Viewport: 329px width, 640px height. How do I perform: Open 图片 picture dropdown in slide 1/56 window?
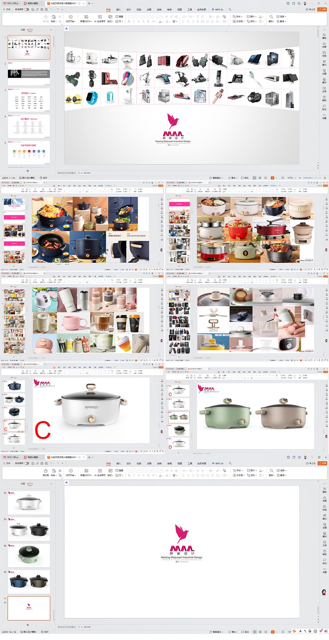coord(251,16)
